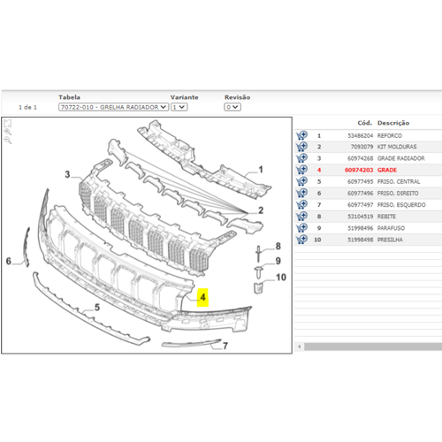Screen dimensions: 442x442
Task: Add GRADE RADIADOR to cart
Action: [x=301, y=158]
